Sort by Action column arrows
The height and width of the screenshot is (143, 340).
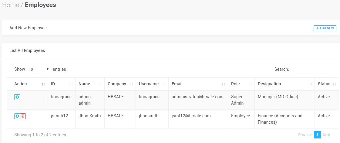43,84
